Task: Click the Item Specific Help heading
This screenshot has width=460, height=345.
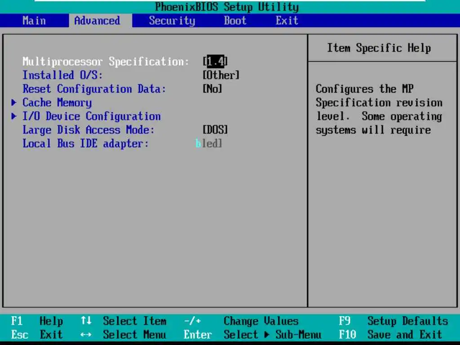Action: [379, 48]
